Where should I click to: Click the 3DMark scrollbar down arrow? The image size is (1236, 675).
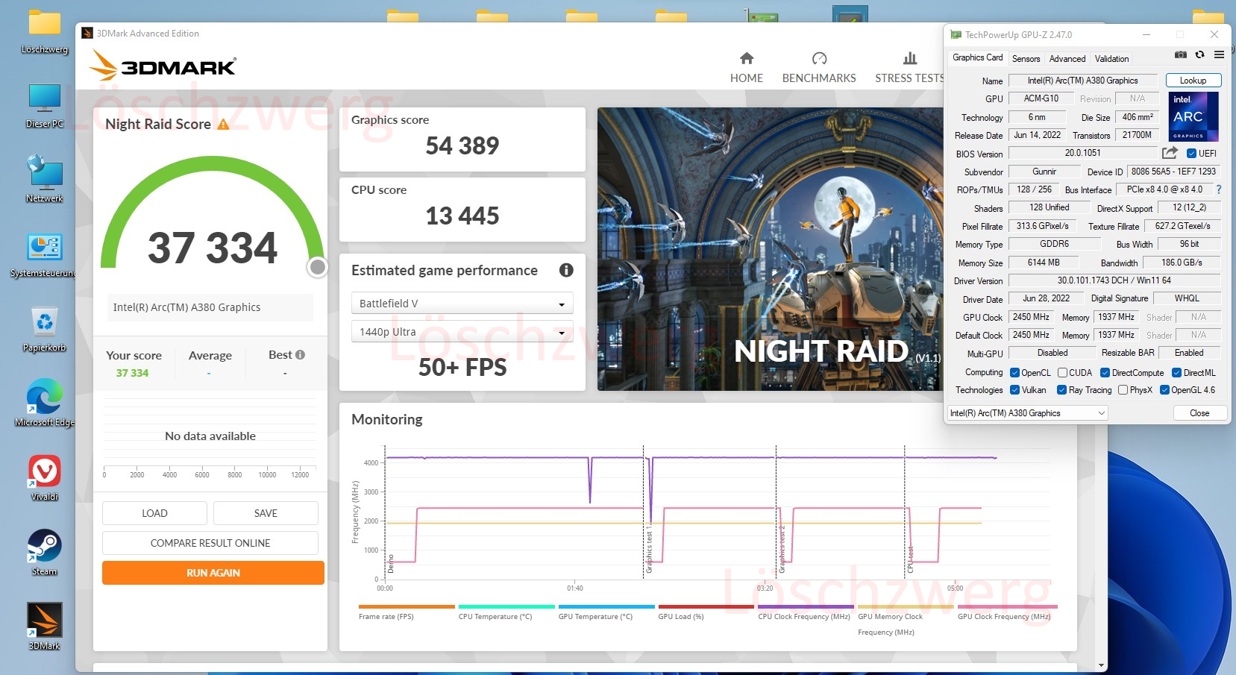point(1101,665)
